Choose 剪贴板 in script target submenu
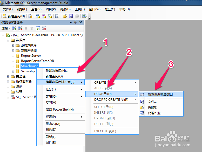Image resolution: width=202 pixels, height=152 pixels. point(161,107)
